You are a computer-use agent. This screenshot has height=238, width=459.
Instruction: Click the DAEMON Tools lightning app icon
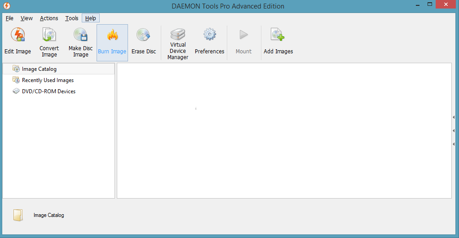click(x=6, y=6)
